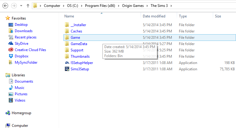Sort by Date modified column header
236x128 pixels.
tap(154, 16)
